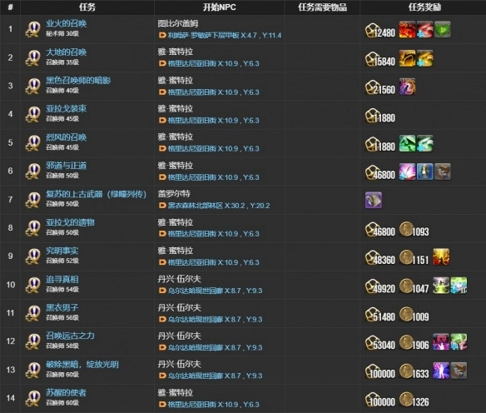Click the red fire skill icon in row 1 rewards

tap(407, 30)
